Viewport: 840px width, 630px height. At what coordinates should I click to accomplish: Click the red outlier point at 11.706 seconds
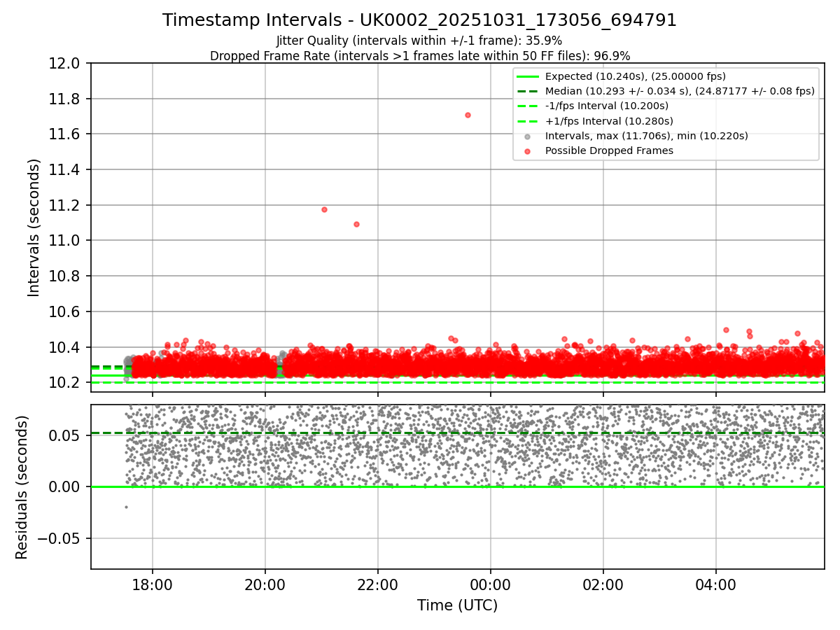click(468, 115)
